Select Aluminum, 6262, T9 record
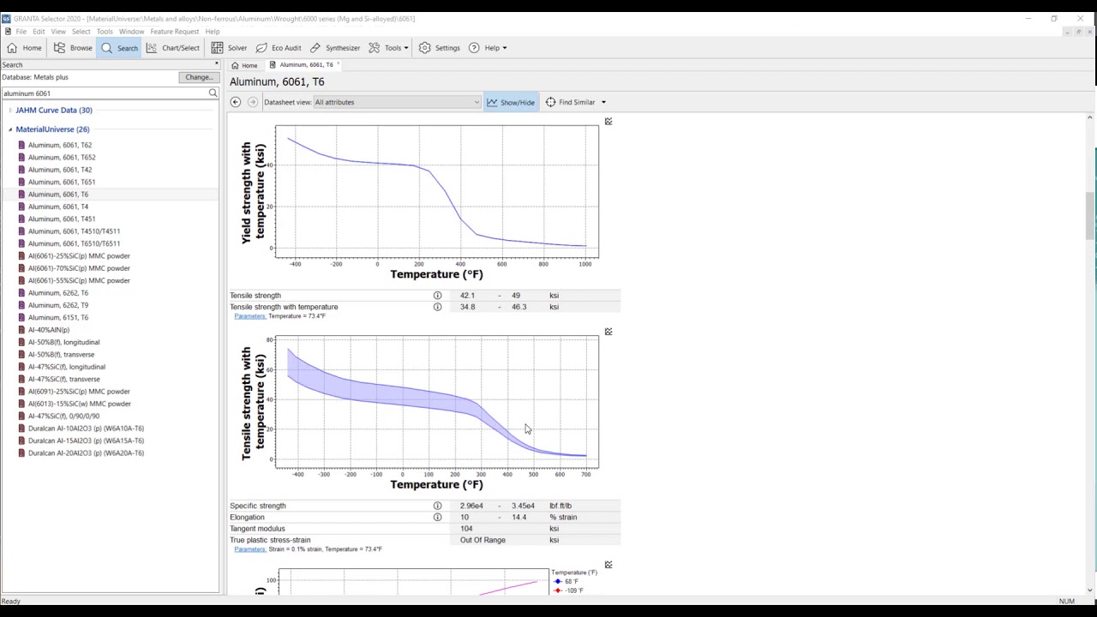1097x617 pixels. (x=57, y=305)
